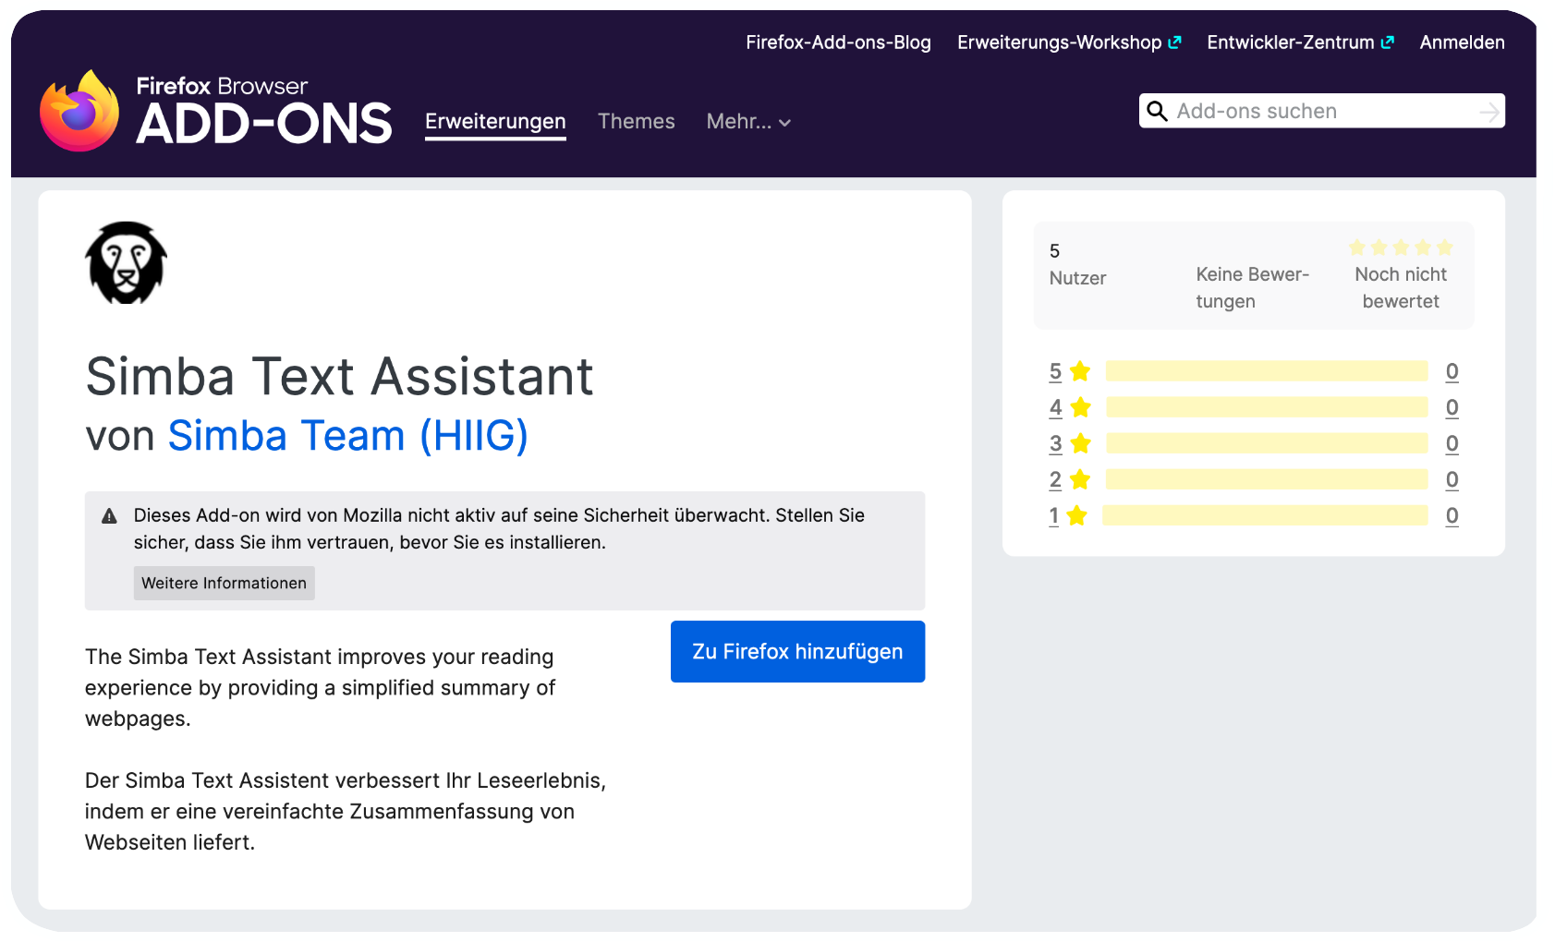Screen dimensions: 1555x942
Task: Click Anmelden to sign in
Action: (x=1462, y=42)
